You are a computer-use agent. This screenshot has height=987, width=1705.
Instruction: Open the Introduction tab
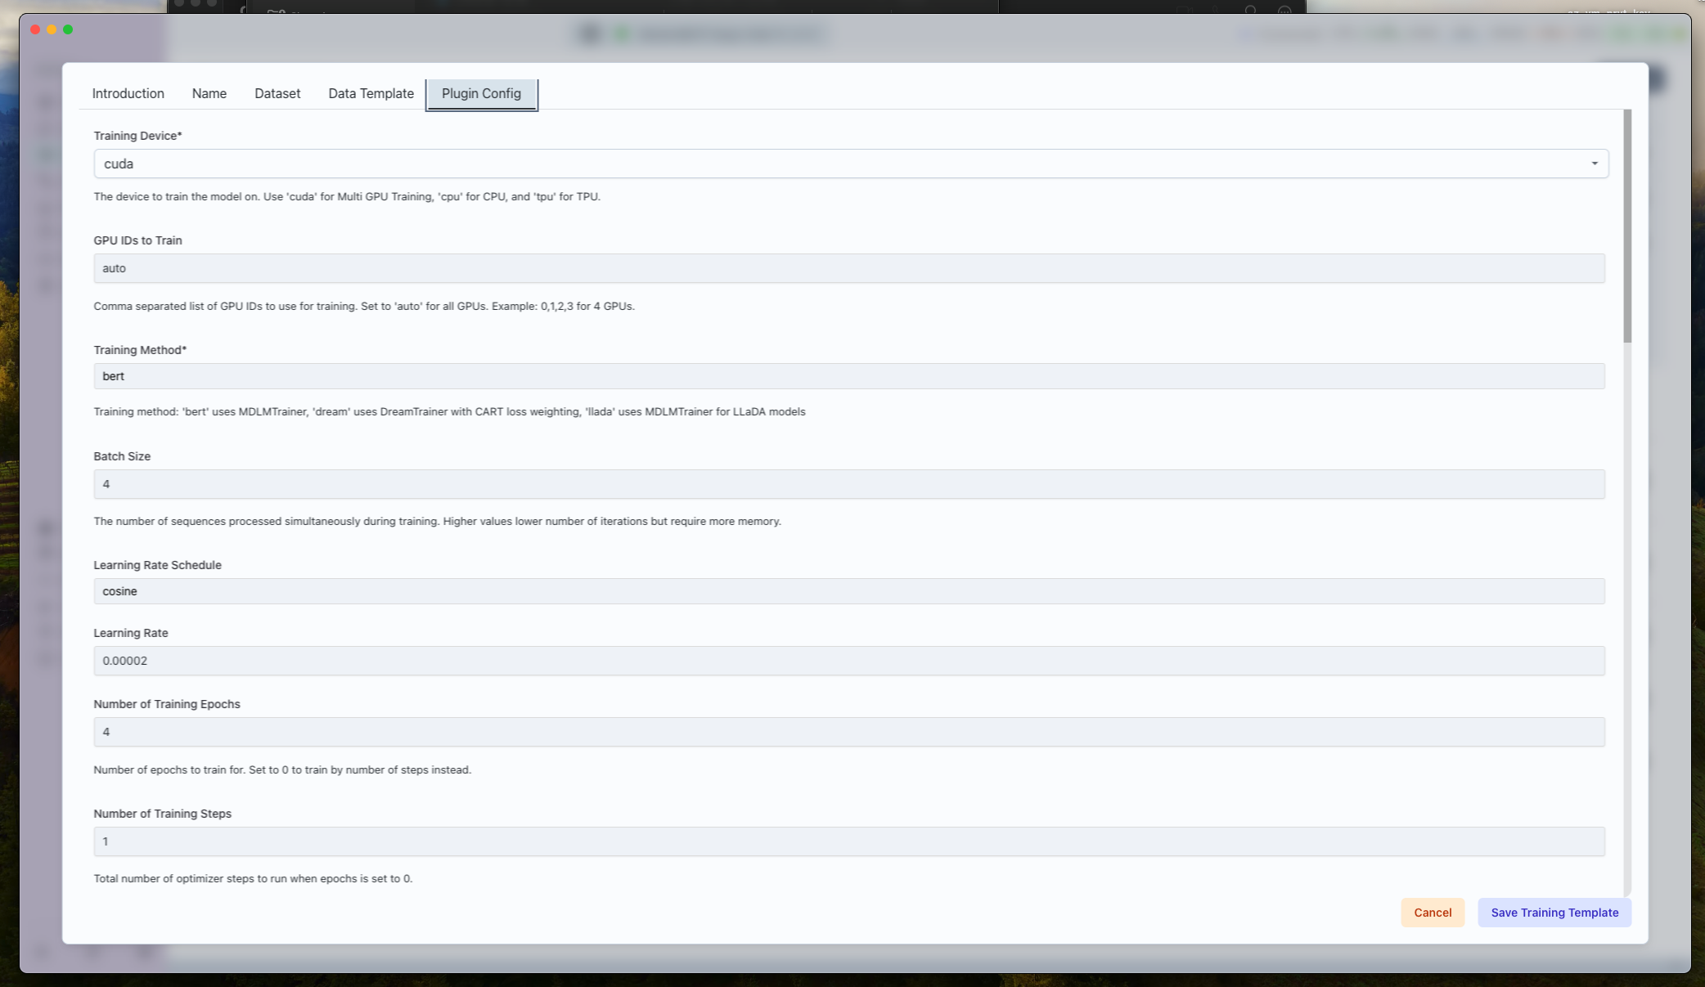point(128,93)
